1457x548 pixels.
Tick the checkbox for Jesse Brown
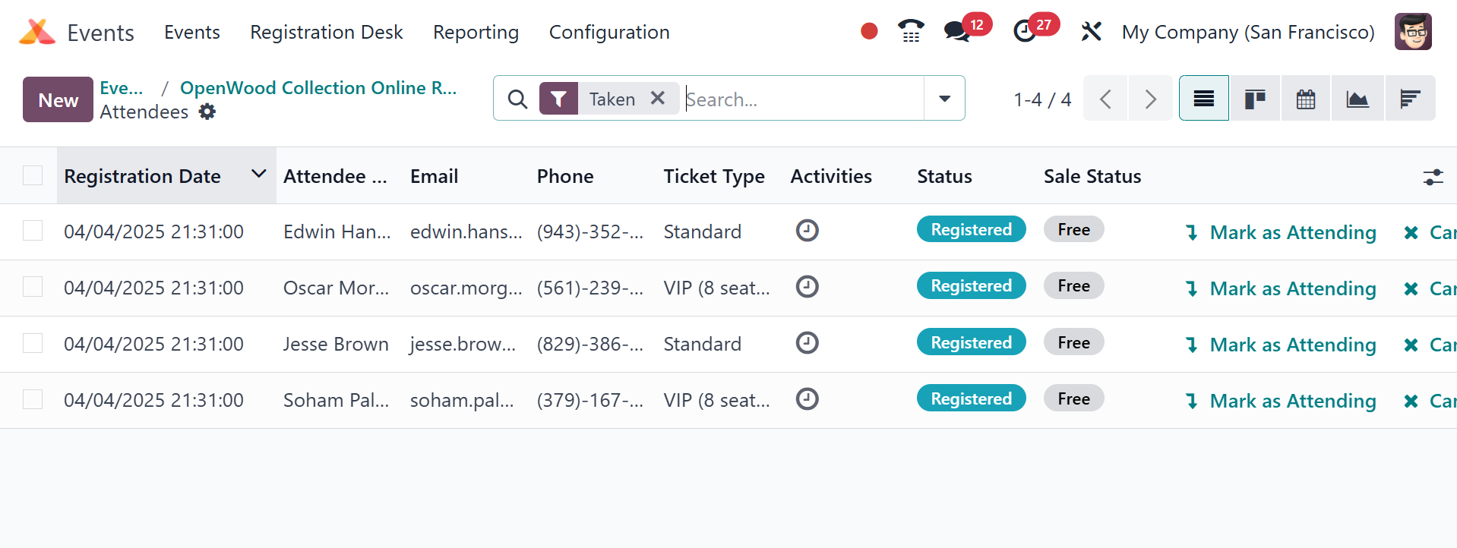coord(33,343)
